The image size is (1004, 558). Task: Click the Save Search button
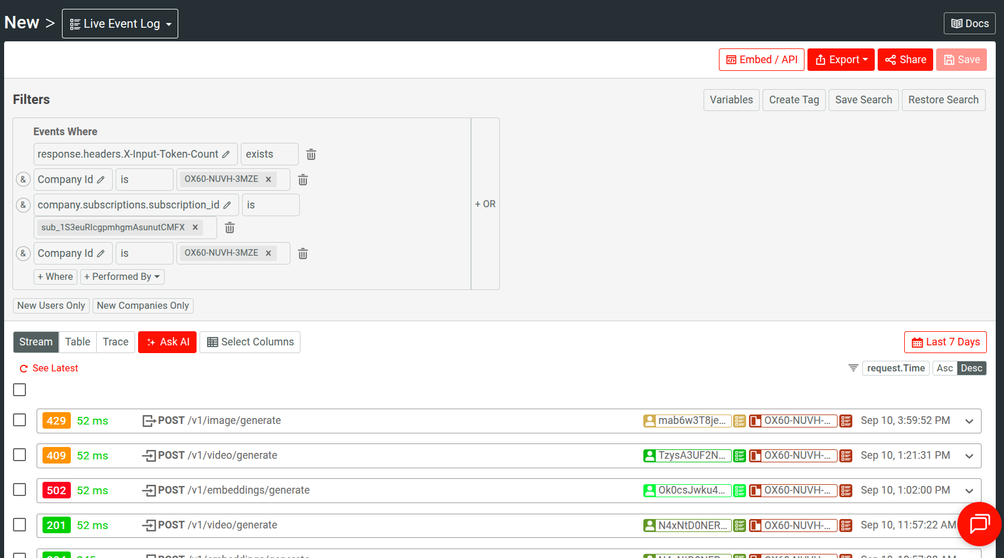(x=864, y=100)
